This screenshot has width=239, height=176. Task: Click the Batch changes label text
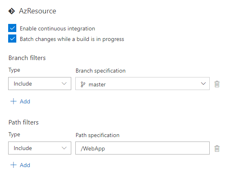(72, 39)
